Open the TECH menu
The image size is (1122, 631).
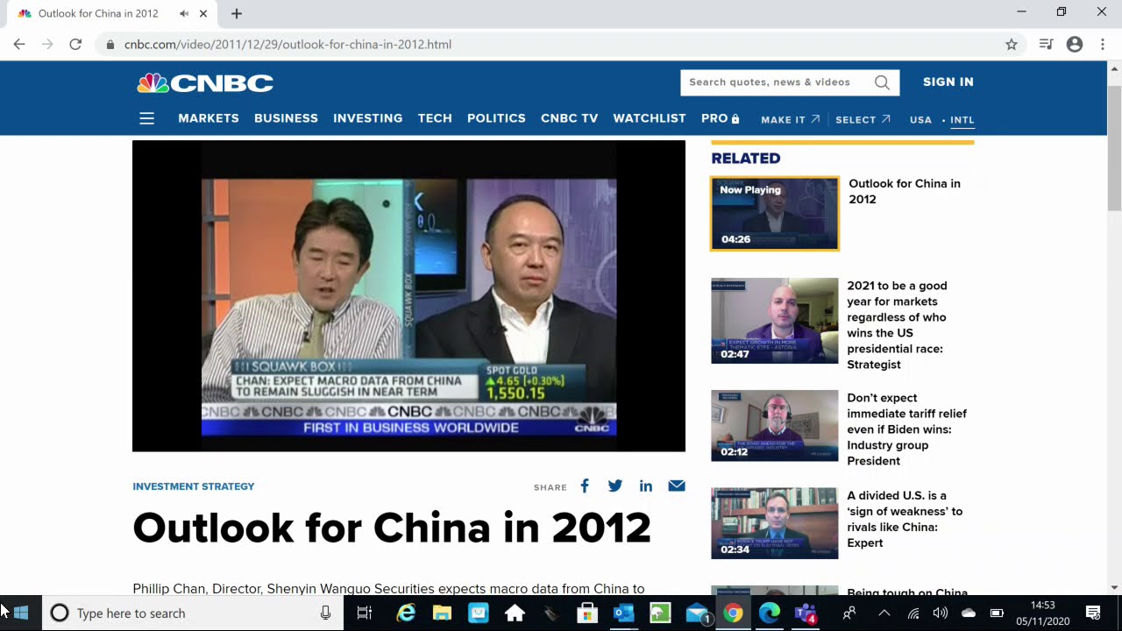click(x=435, y=118)
